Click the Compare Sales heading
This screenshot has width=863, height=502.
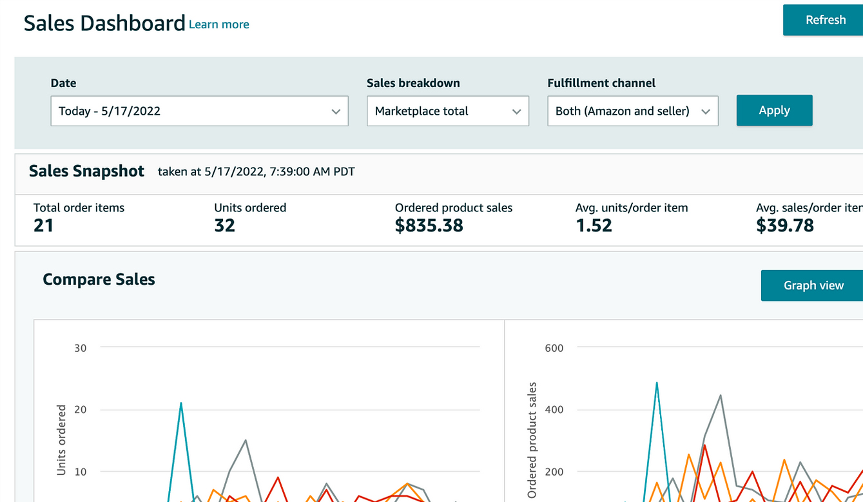[99, 279]
